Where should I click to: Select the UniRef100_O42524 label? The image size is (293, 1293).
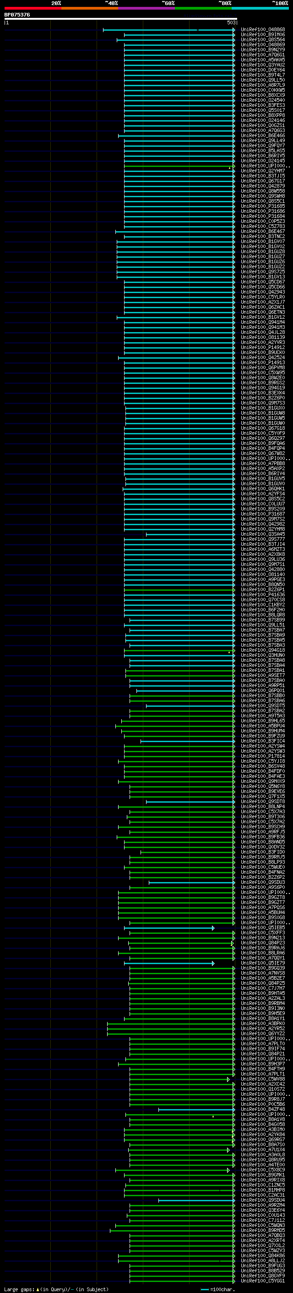coord(262,357)
